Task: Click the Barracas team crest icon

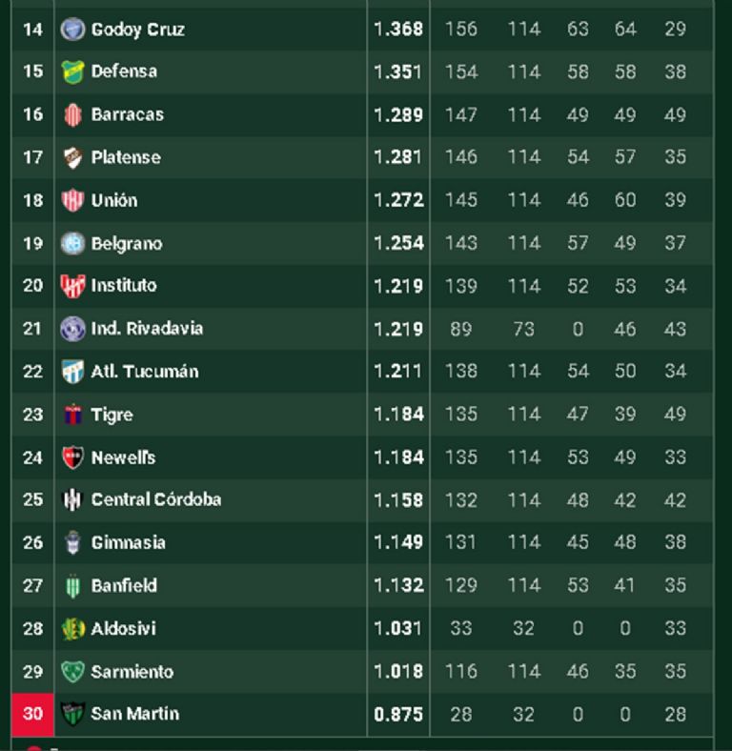Action: (x=72, y=114)
